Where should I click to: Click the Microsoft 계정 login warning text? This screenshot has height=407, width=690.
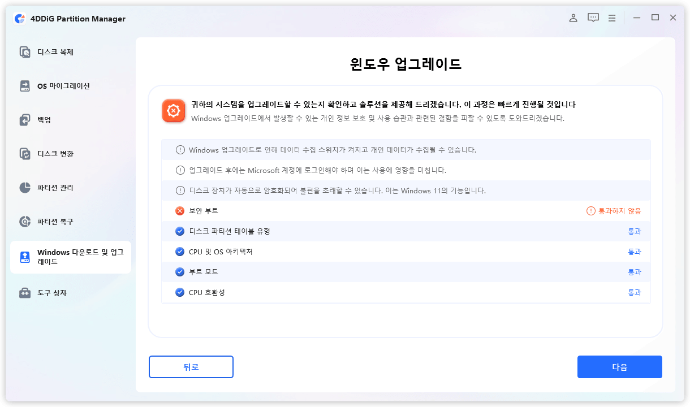pyautogui.click(x=318, y=170)
